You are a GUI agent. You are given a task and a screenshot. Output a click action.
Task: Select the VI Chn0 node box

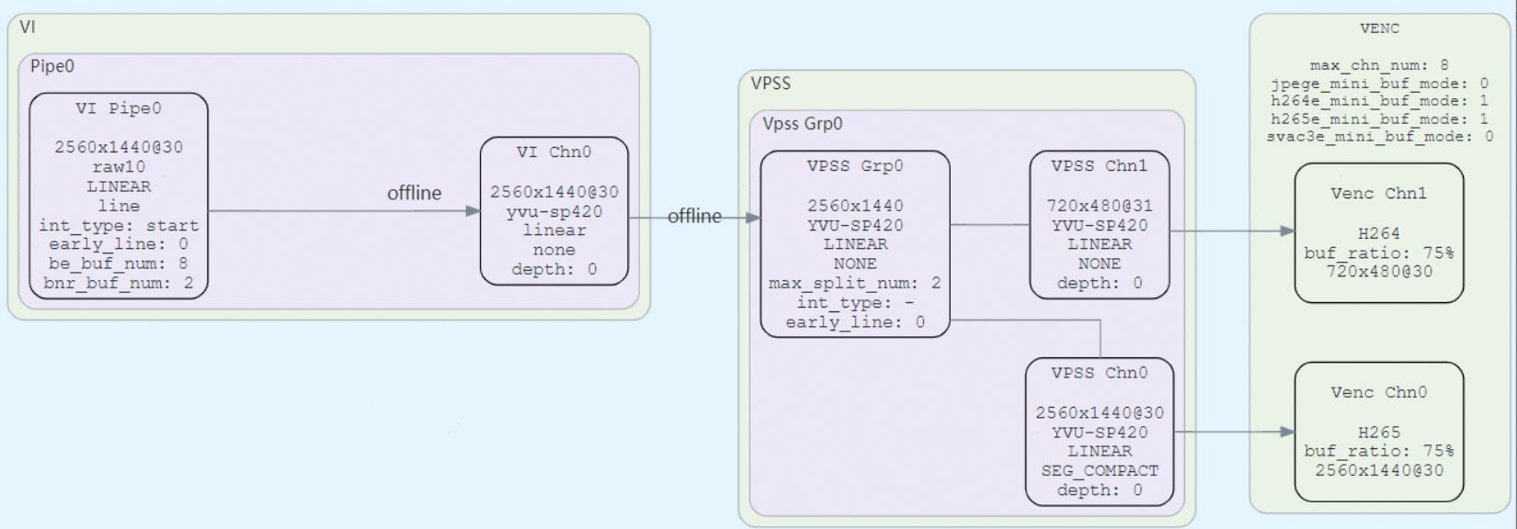click(x=554, y=211)
